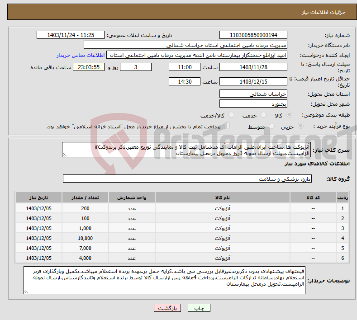
Task: Click the چاپ print button
Action: coord(199,308)
